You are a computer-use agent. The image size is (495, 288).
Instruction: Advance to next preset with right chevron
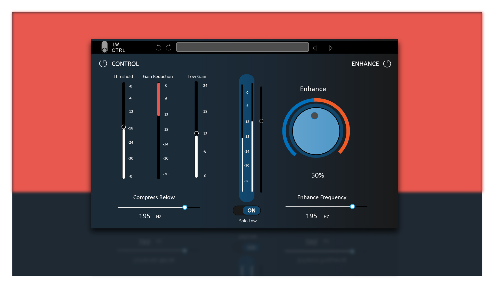331,48
